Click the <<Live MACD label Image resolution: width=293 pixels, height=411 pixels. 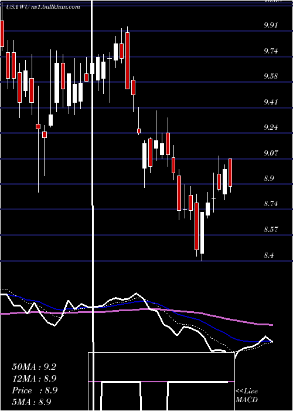(x=247, y=395)
